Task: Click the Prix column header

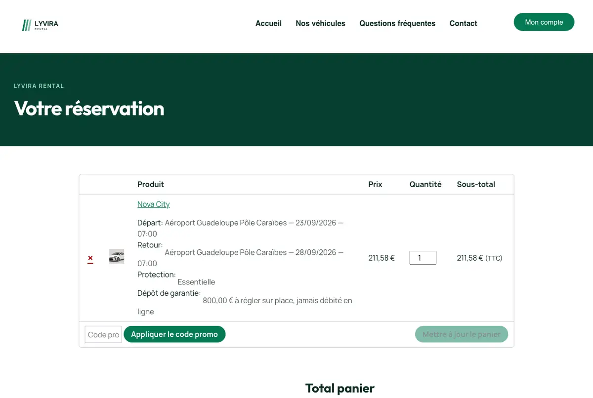Action: 375,184
